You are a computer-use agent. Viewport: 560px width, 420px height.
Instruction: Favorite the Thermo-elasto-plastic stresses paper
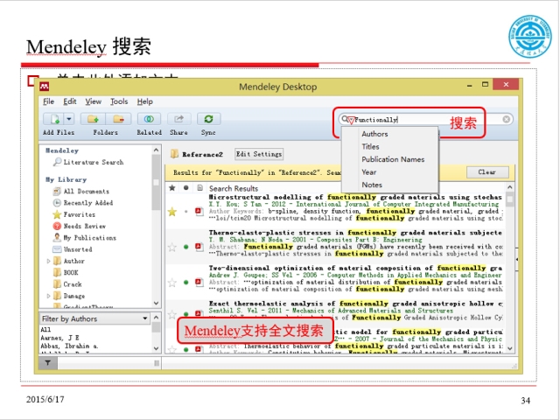tap(172, 247)
